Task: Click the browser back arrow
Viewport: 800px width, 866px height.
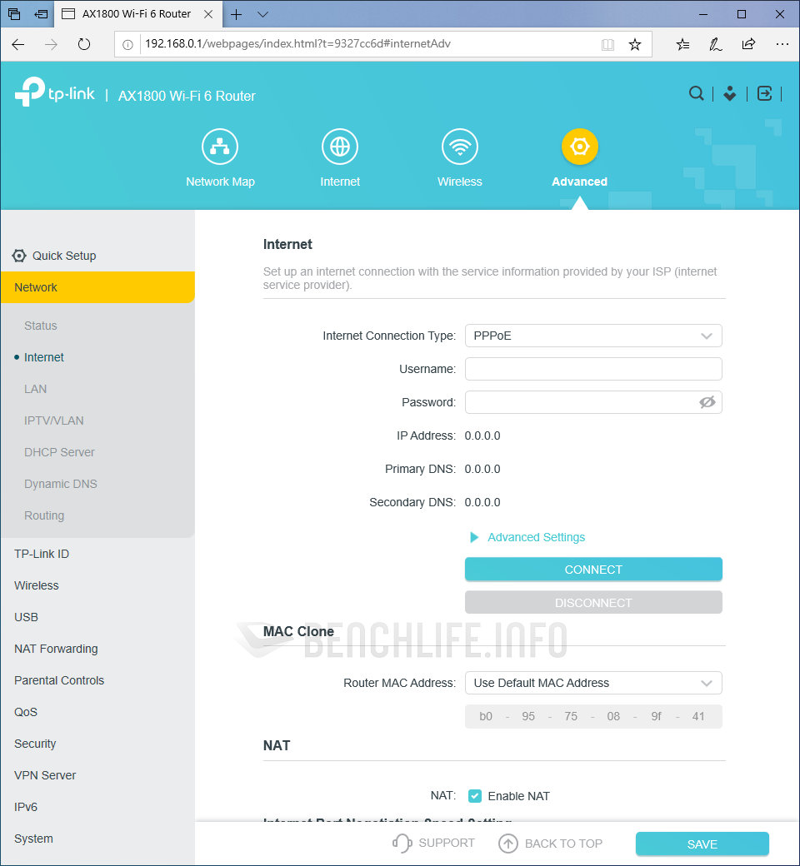Action: coord(18,44)
